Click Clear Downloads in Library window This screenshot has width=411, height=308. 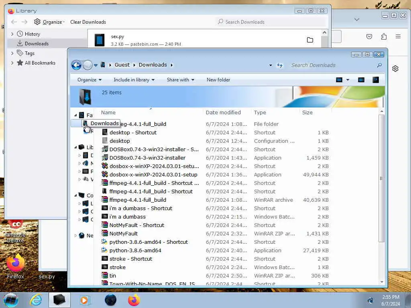coord(88,22)
